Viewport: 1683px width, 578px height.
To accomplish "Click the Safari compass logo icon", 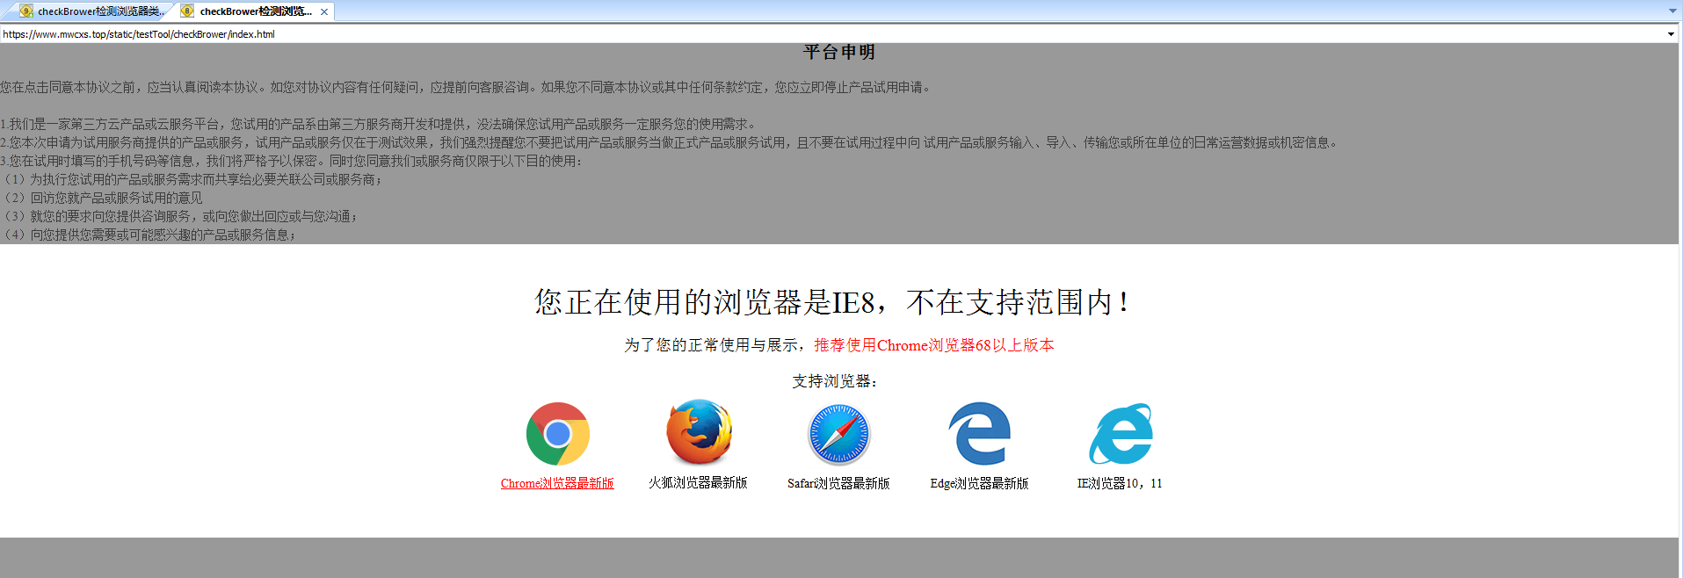I will point(838,434).
